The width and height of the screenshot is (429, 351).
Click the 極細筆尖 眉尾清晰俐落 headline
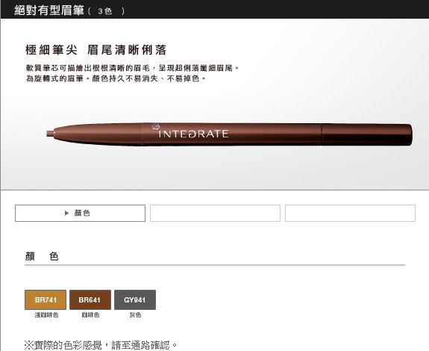point(95,50)
